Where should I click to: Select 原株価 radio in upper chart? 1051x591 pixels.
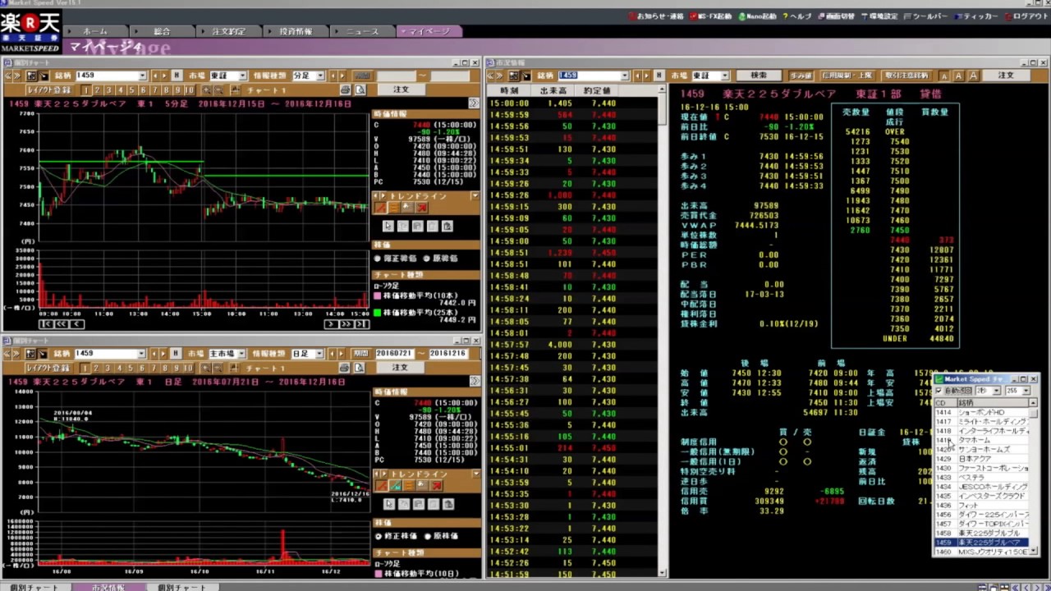427,258
